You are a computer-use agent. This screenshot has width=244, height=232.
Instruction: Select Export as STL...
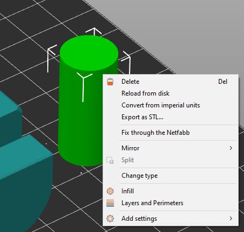170,117
